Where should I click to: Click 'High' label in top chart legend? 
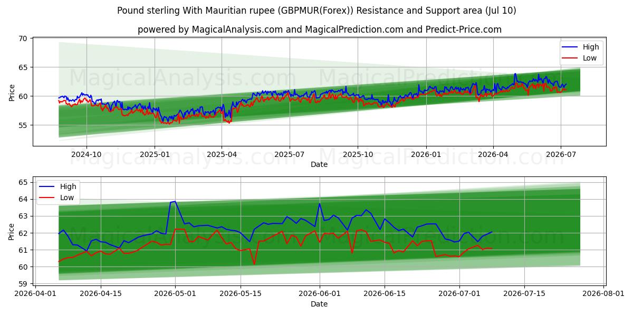click(x=591, y=47)
